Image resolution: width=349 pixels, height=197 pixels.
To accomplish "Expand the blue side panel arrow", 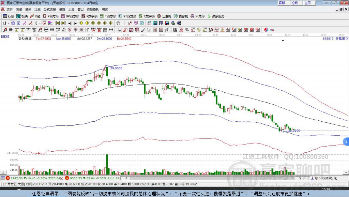I will (x=346, y=142).
